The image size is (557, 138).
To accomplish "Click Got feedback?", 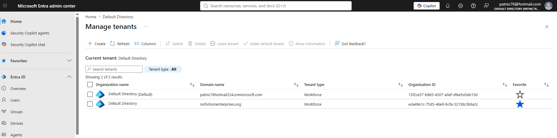I will click(x=350, y=44).
